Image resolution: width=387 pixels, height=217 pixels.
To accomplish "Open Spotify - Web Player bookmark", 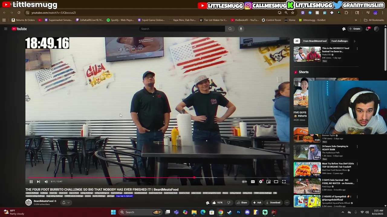I will click(120, 20).
